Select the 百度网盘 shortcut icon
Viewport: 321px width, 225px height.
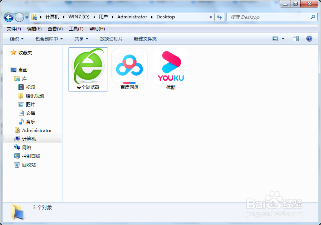(x=129, y=69)
